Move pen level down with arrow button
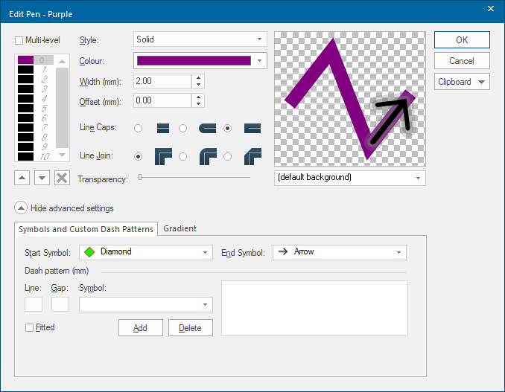Image resolution: width=505 pixels, height=392 pixels. [42, 178]
